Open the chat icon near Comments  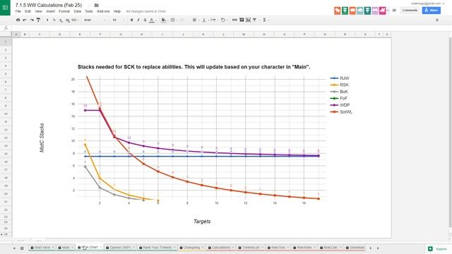(x=394, y=11)
